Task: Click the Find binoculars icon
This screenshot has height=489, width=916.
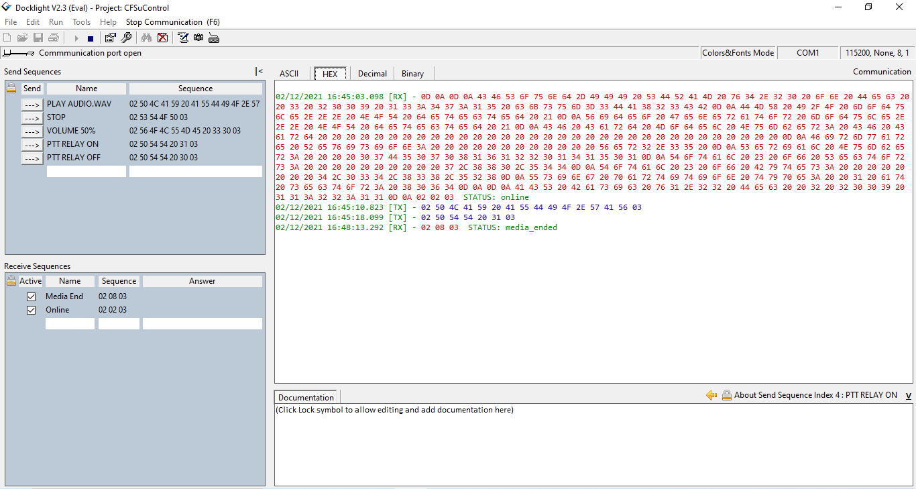Action: 147,38
